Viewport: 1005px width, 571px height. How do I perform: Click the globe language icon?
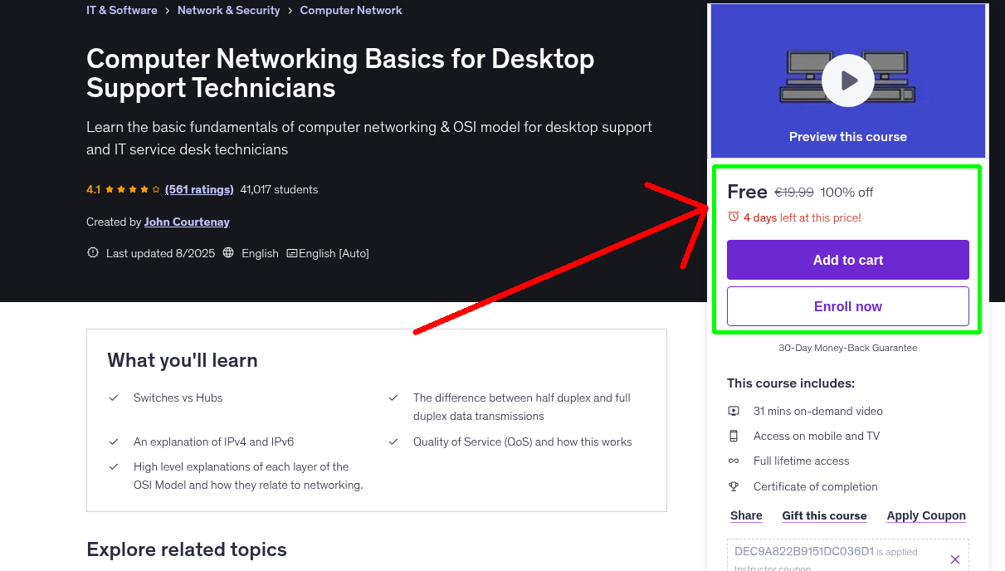coord(229,253)
